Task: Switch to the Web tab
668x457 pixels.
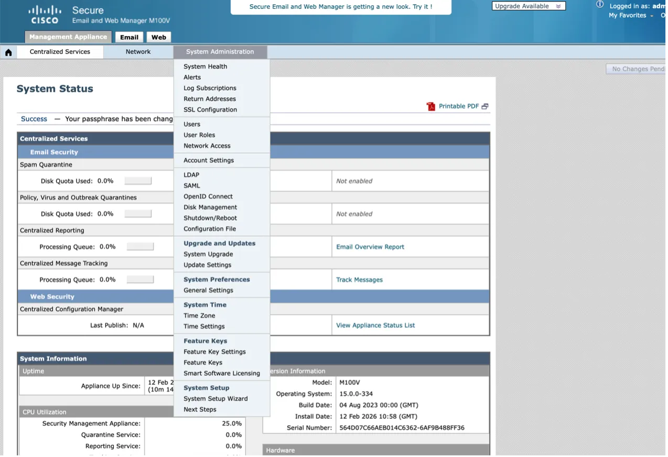Action: [x=159, y=37]
